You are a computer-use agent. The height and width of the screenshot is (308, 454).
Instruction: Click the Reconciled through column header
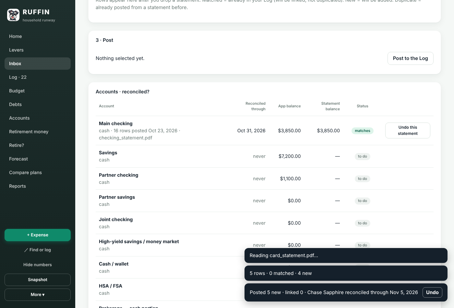click(x=255, y=106)
